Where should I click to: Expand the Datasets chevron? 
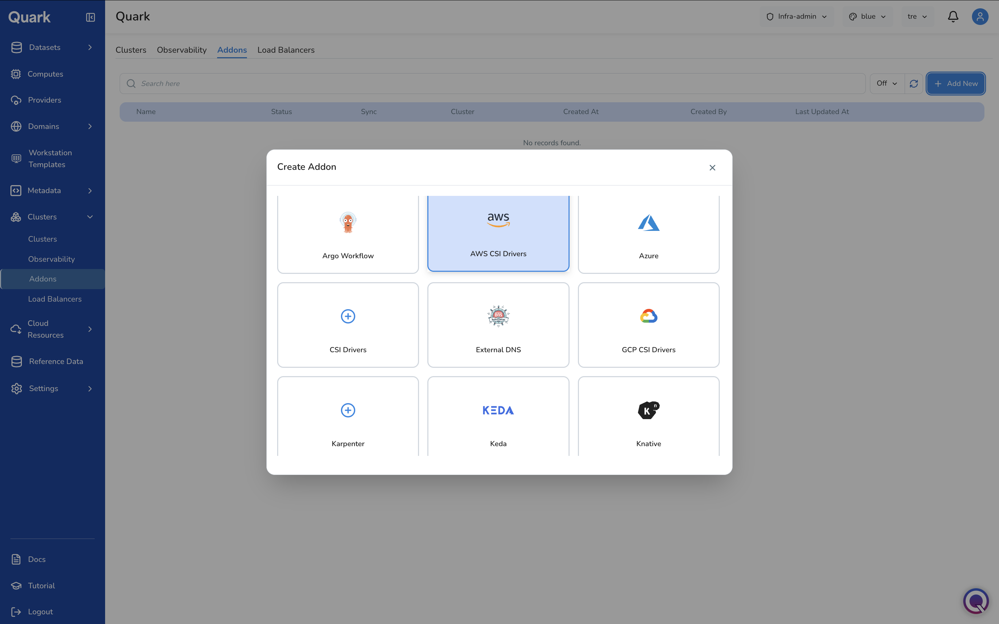[x=90, y=47]
